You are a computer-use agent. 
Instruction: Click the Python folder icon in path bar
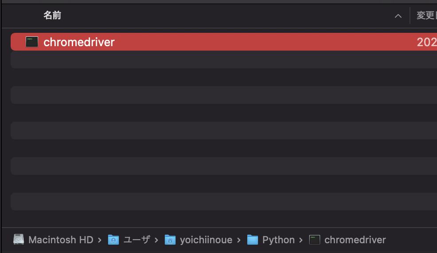[x=253, y=240]
